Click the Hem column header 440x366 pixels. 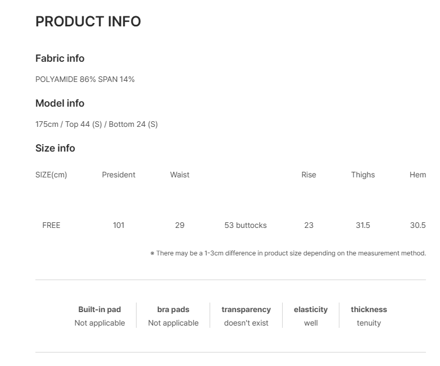pos(418,175)
